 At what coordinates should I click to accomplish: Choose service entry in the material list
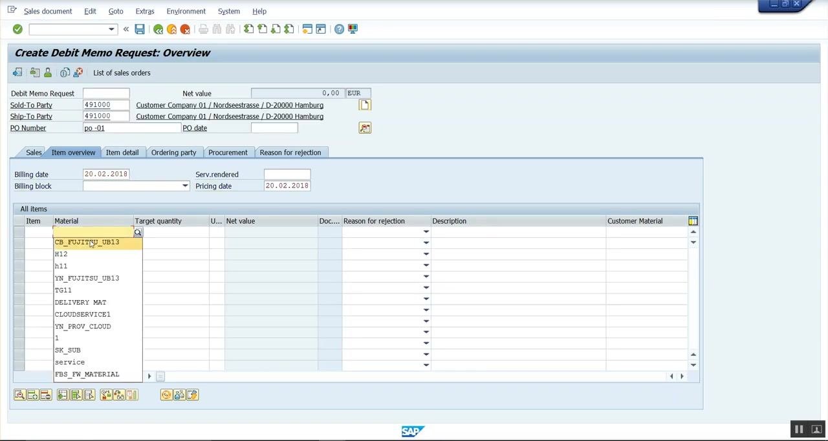[x=97, y=362]
